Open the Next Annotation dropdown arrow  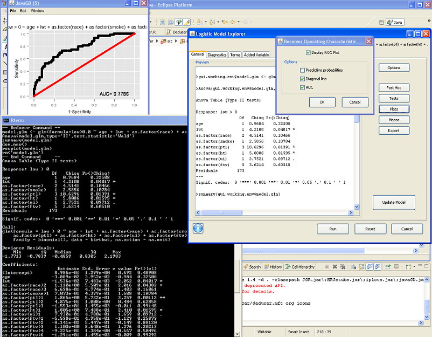(x=206, y=22)
